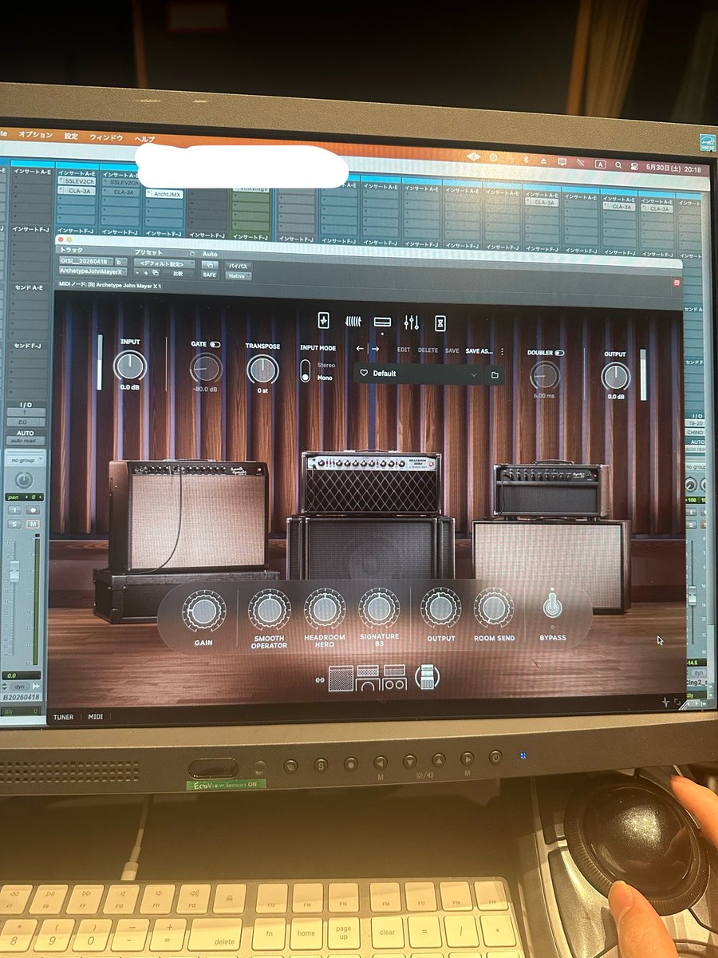Select the amplifier section icon in plugin header
This screenshot has height=958, width=718.
pos(382,322)
